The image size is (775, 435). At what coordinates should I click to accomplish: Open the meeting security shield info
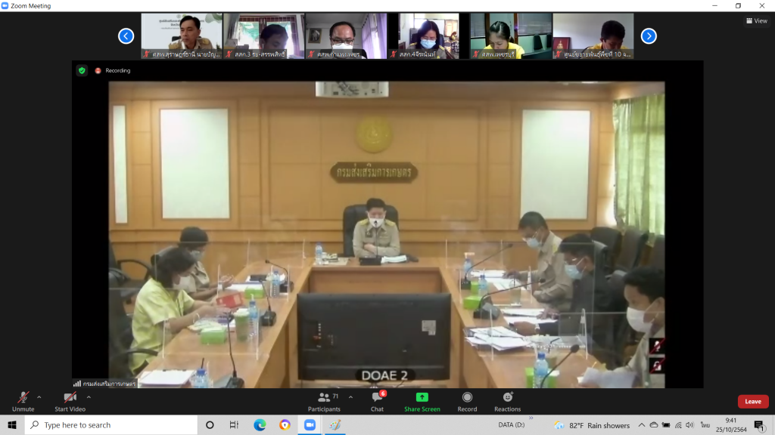(x=82, y=70)
